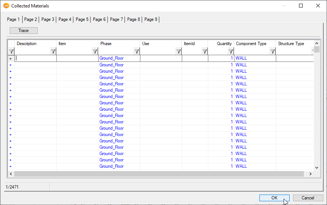The width and height of the screenshot is (327, 205).
Task: Click the vertical scrollbar down arrow
Action: coord(317,168)
